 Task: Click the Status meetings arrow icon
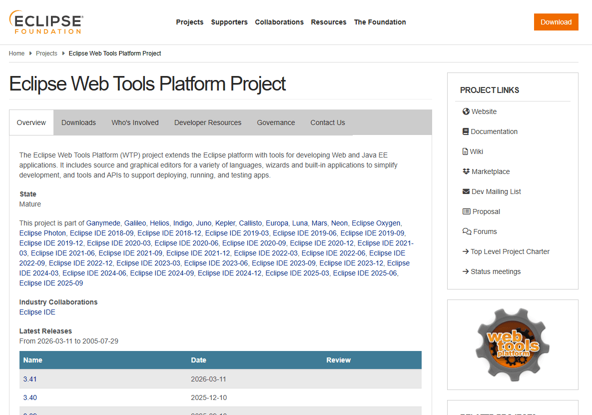[466, 271]
